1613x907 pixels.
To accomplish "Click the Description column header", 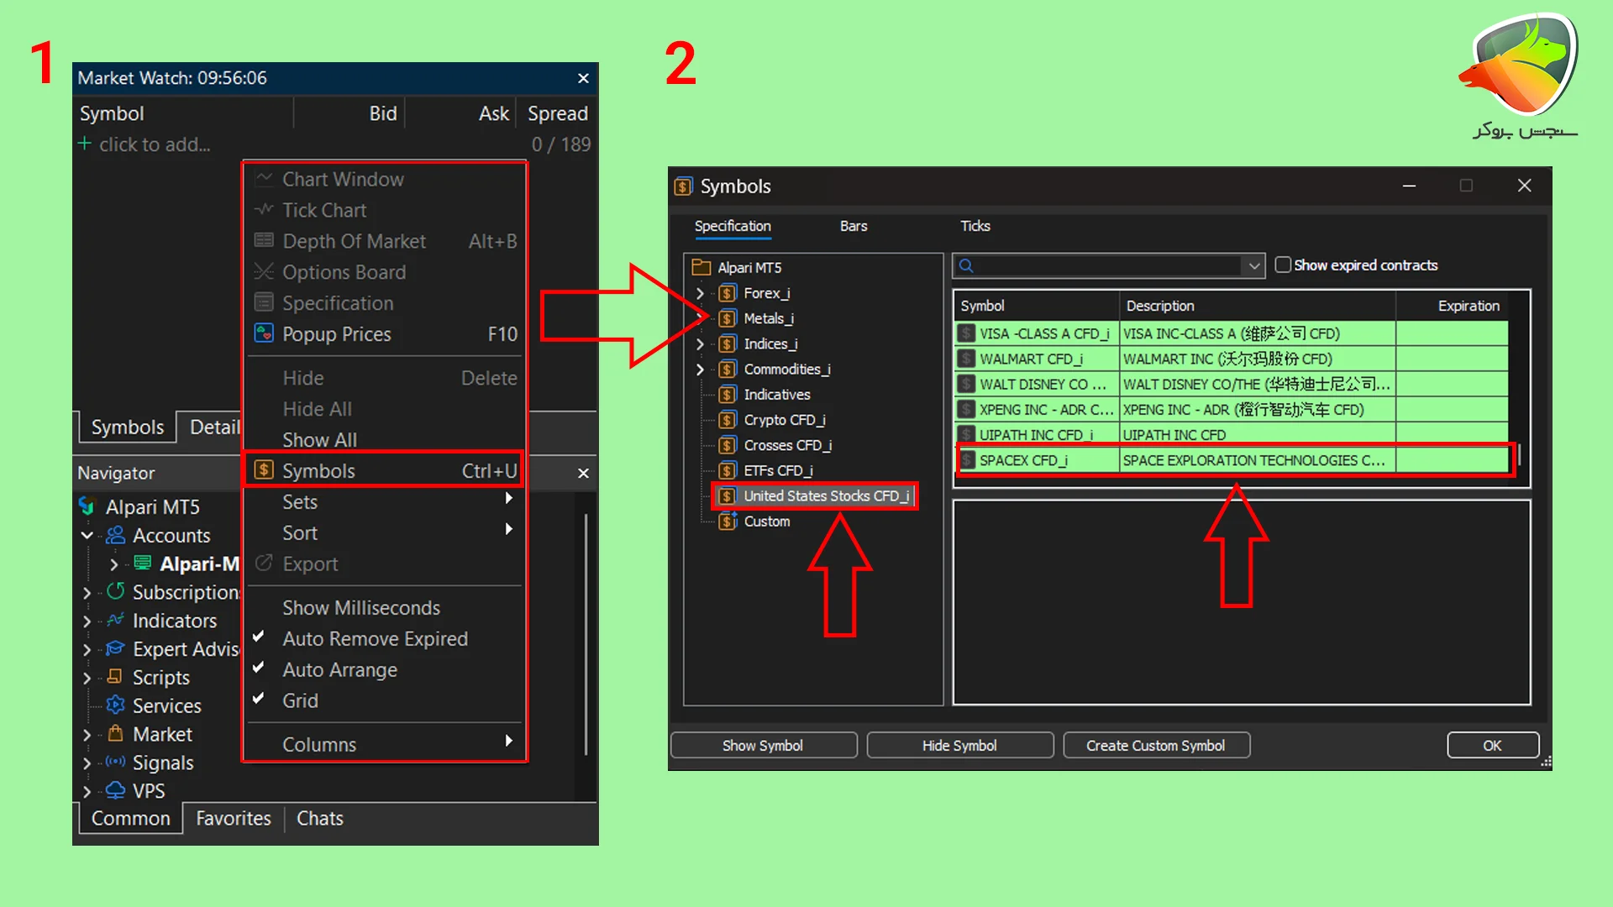I will [1258, 306].
